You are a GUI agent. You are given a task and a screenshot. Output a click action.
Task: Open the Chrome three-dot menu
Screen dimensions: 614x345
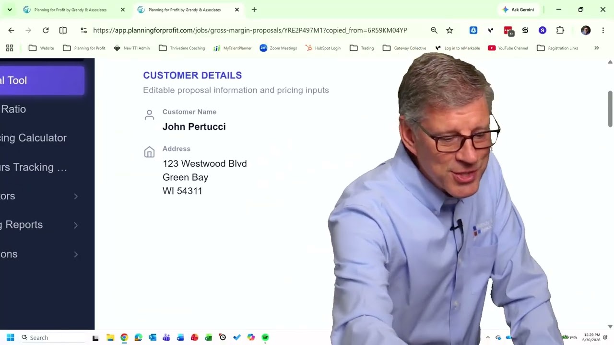603,30
